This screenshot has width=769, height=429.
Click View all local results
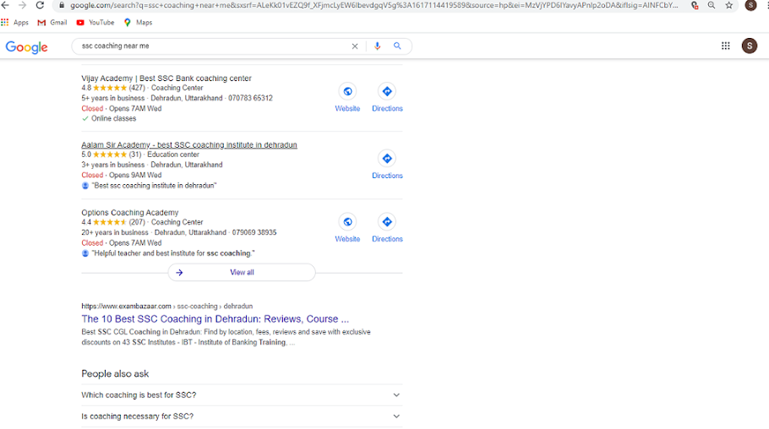242,273
